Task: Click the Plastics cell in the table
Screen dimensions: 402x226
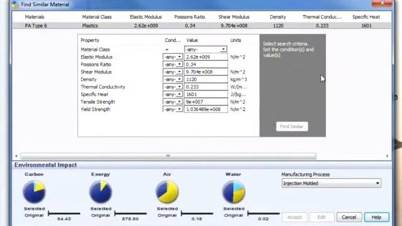Action: (x=90, y=26)
